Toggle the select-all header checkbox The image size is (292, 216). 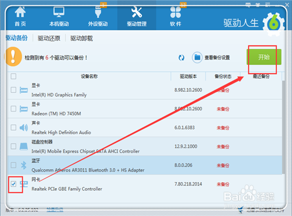click(x=13, y=76)
